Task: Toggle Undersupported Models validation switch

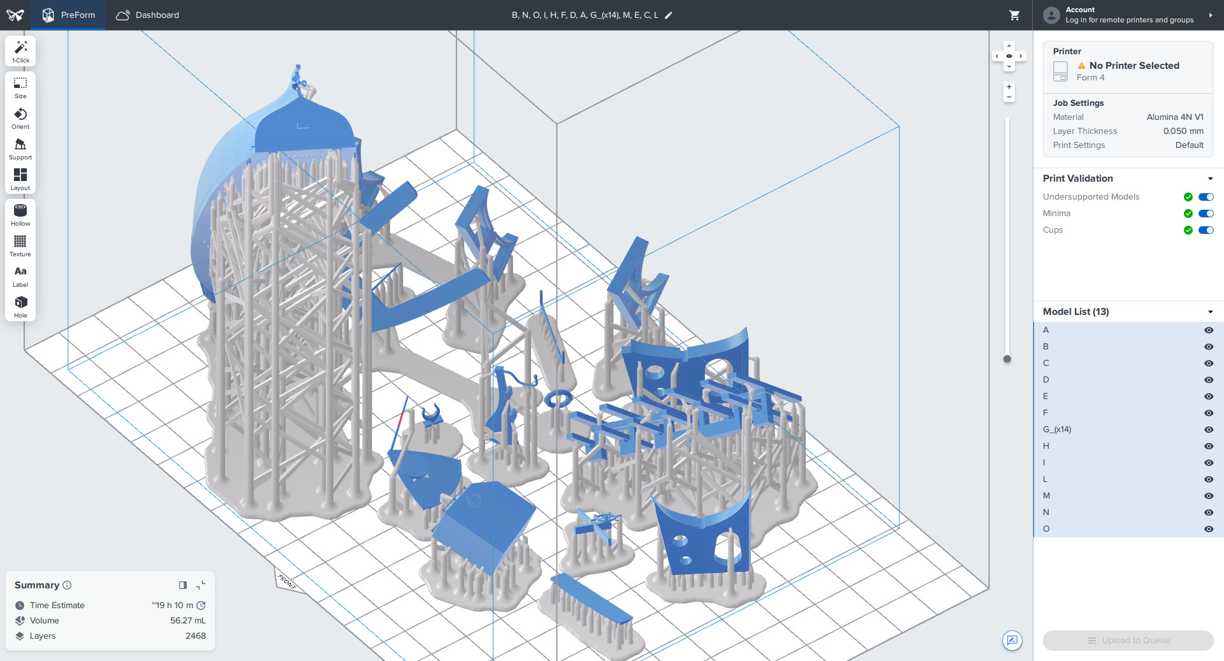Action: (1206, 197)
